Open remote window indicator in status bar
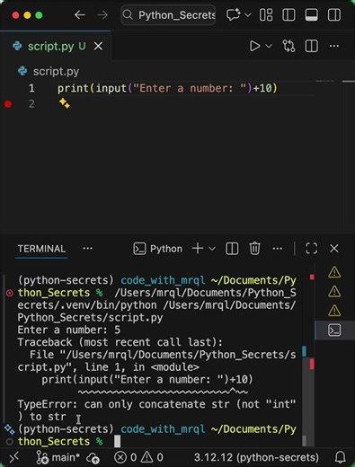 pyautogui.click(x=13, y=457)
